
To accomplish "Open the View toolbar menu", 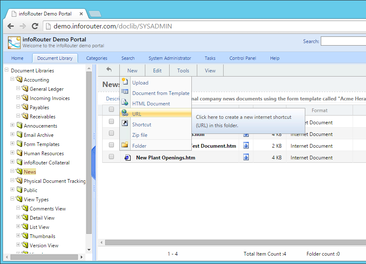I will click(x=210, y=70).
